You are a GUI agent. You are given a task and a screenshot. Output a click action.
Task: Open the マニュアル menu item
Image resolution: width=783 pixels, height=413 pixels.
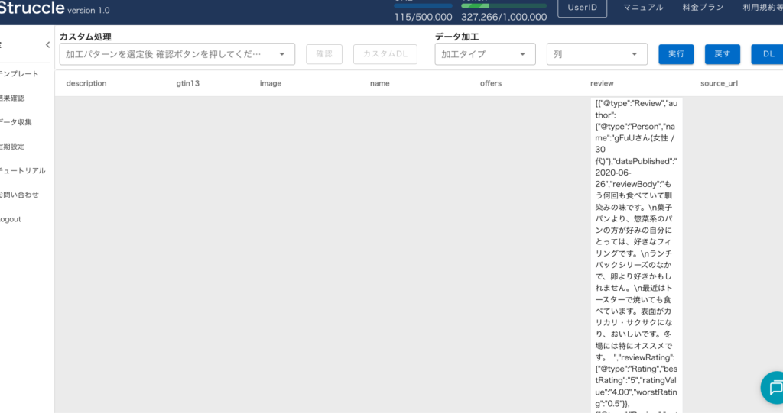click(x=643, y=8)
